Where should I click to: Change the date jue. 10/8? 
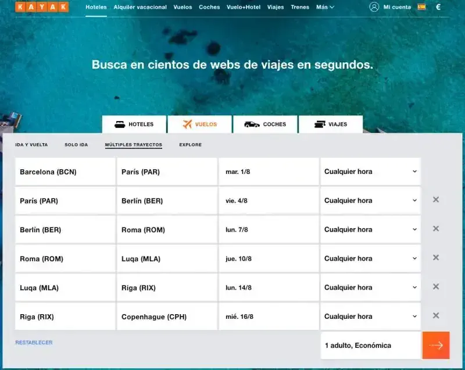tap(269, 258)
